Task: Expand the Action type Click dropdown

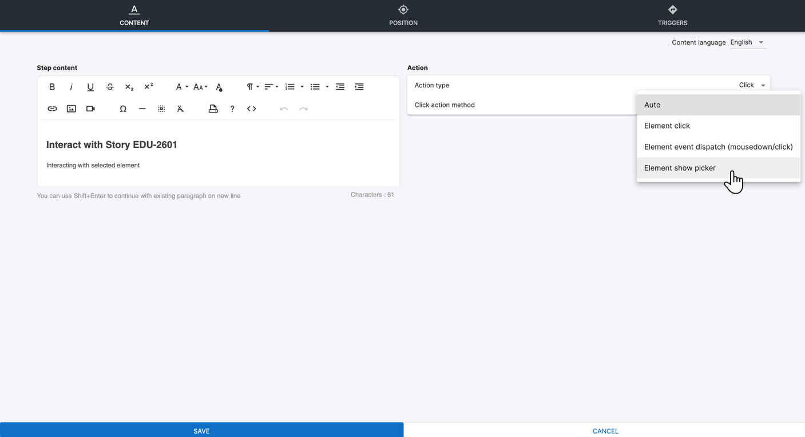Action: coord(752,85)
